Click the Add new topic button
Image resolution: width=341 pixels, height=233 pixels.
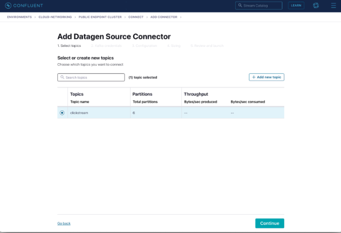click(x=267, y=77)
